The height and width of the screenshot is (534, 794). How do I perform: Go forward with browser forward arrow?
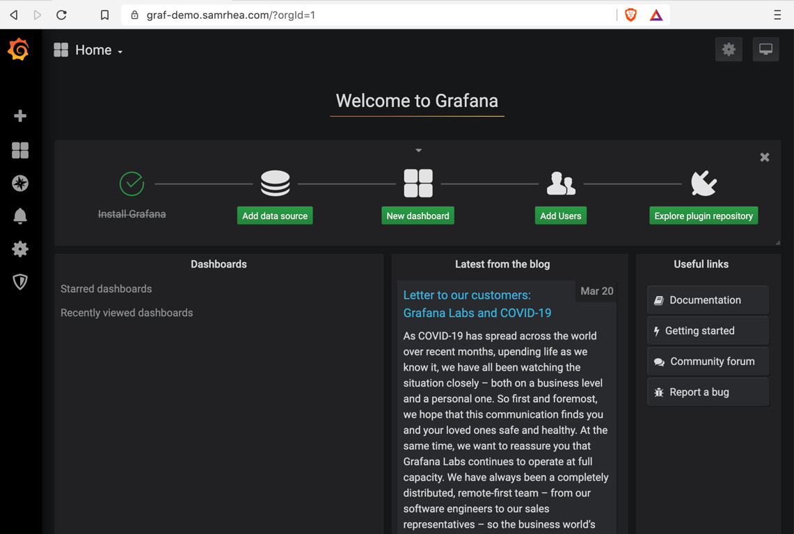[37, 15]
